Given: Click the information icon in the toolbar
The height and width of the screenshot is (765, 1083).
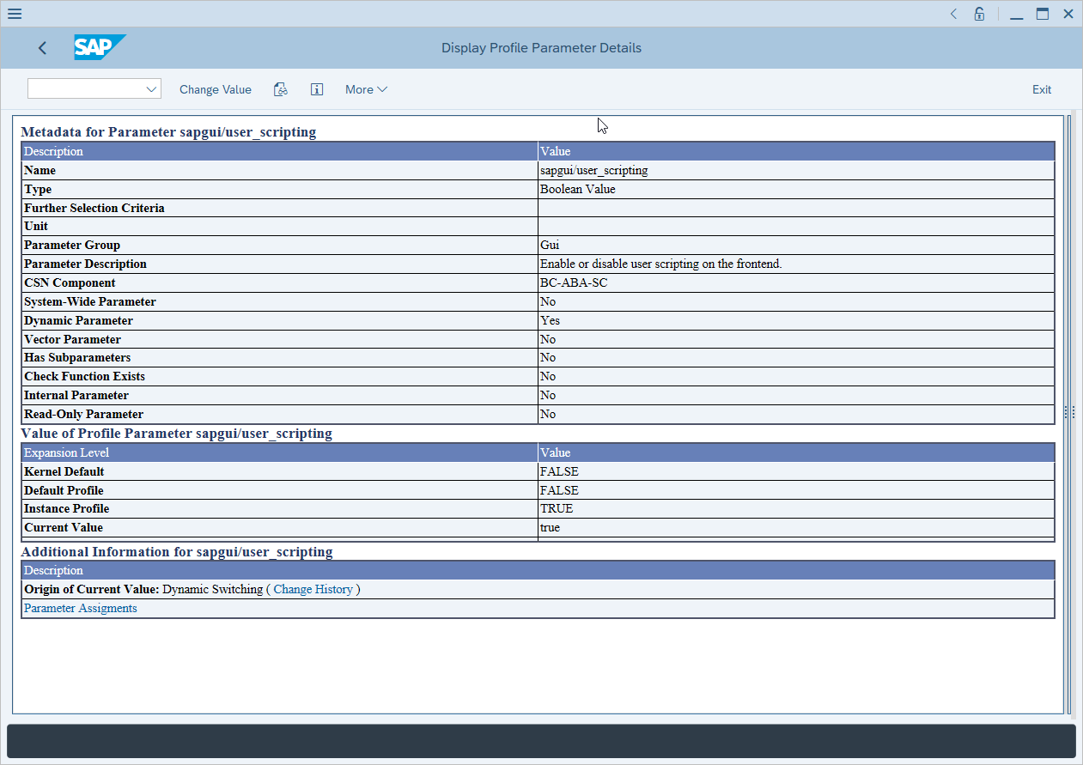Looking at the screenshot, I should click(x=316, y=89).
